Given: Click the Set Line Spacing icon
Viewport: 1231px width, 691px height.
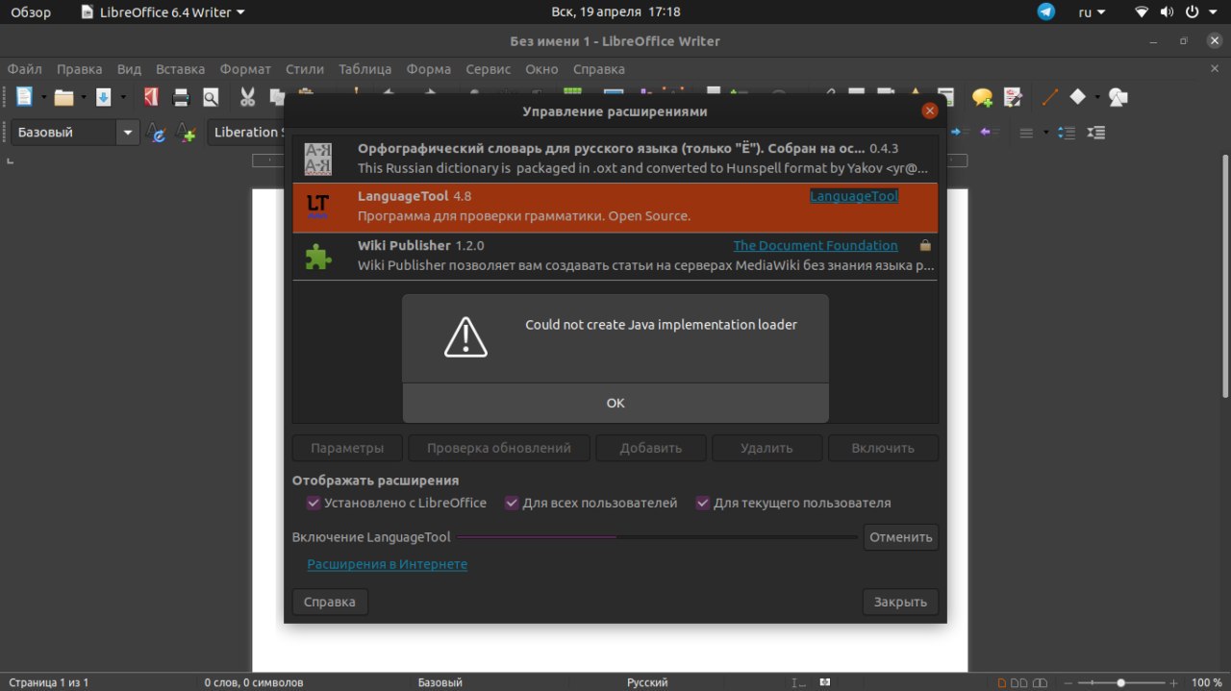Looking at the screenshot, I should click(1027, 133).
